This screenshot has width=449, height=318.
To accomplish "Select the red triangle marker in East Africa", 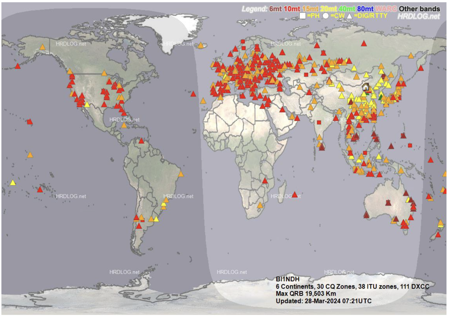I will point(265,181).
